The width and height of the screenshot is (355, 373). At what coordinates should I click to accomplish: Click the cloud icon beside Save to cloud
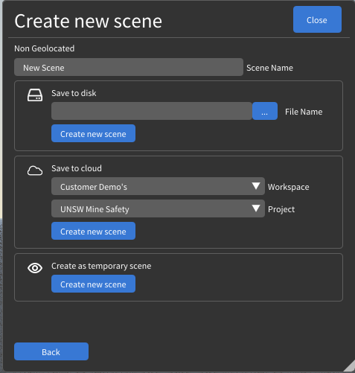(35, 170)
